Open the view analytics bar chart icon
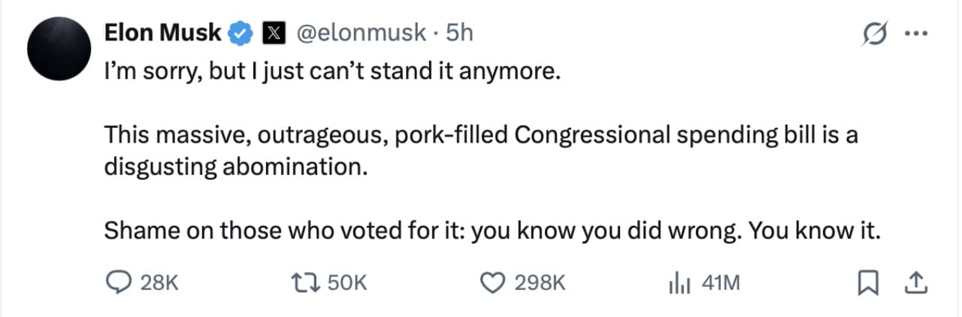This screenshot has width=962, height=317. click(x=679, y=282)
